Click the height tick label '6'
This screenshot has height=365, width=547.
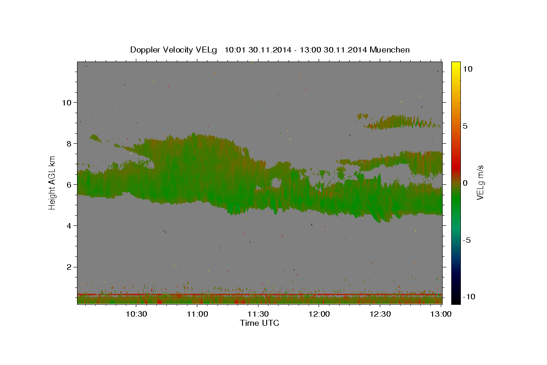click(x=68, y=184)
